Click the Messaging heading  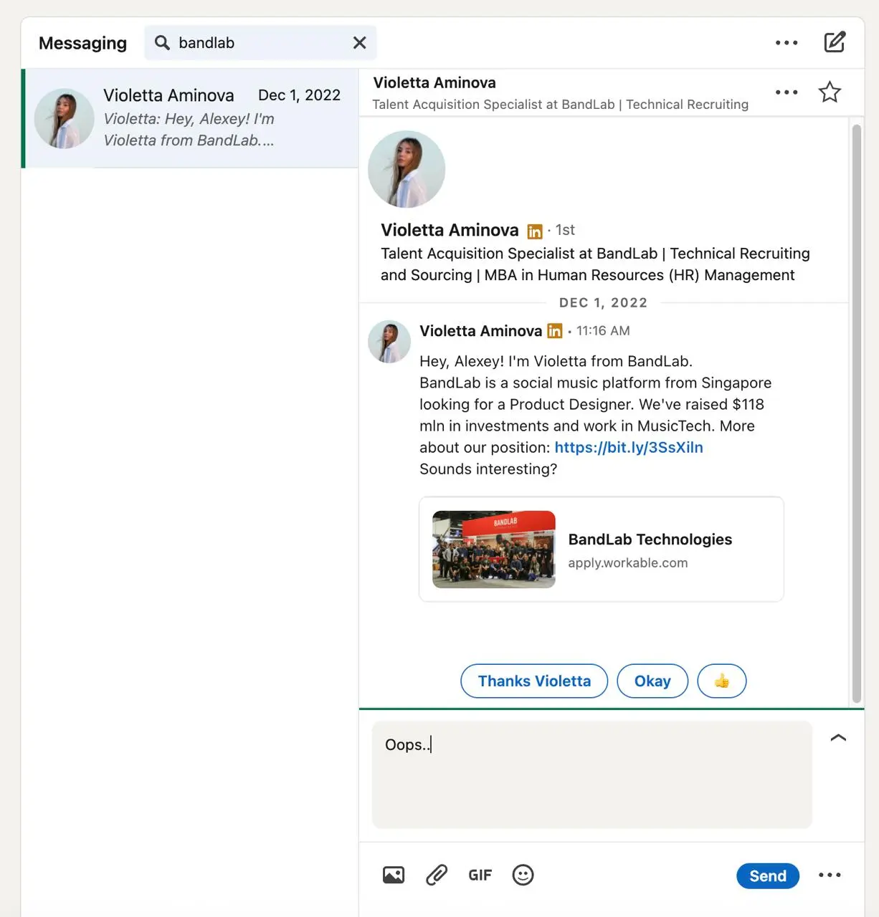pyautogui.click(x=82, y=43)
